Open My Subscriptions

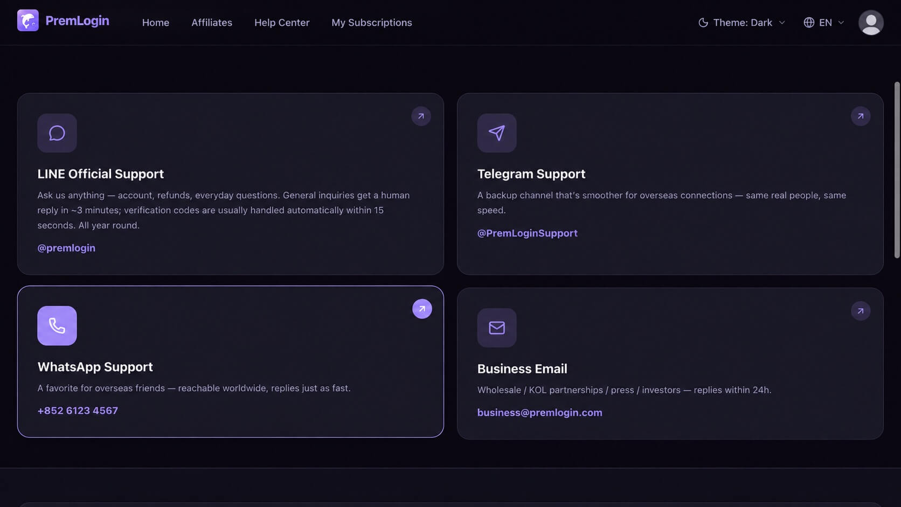tap(372, 23)
